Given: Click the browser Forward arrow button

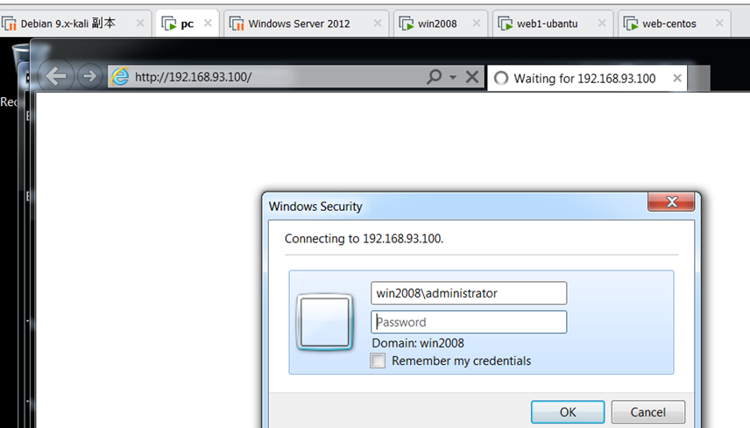Looking at the screenshot, I should click(88, 77).
